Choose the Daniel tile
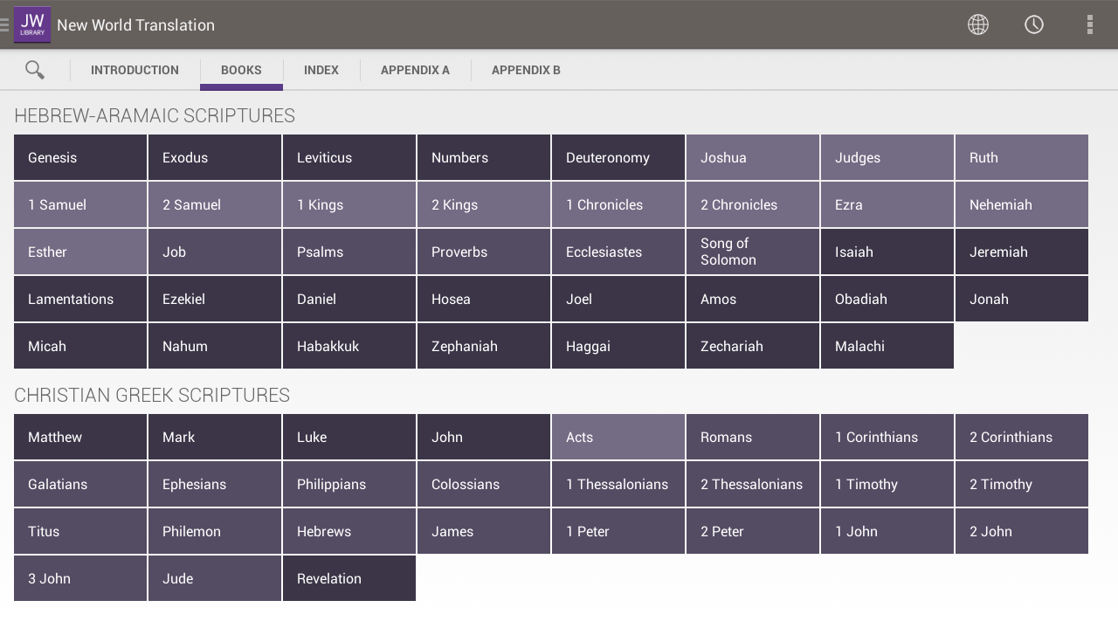 (x=349, y=299)
